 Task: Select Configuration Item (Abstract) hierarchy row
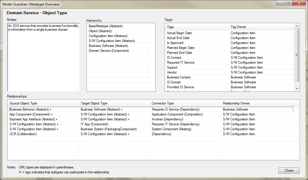point(108,36)
